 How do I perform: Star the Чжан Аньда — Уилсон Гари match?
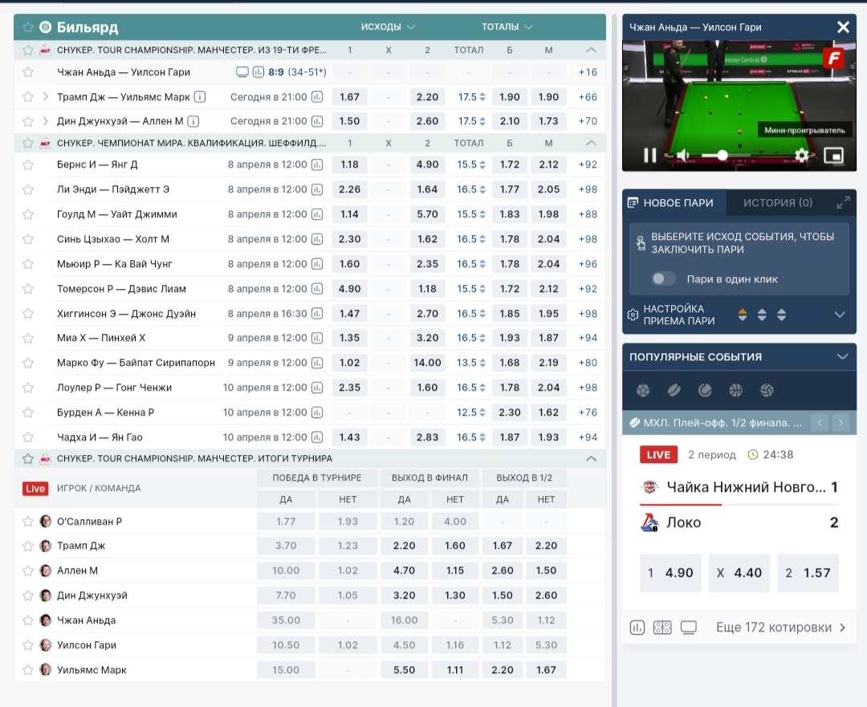[x=28, y=72]
